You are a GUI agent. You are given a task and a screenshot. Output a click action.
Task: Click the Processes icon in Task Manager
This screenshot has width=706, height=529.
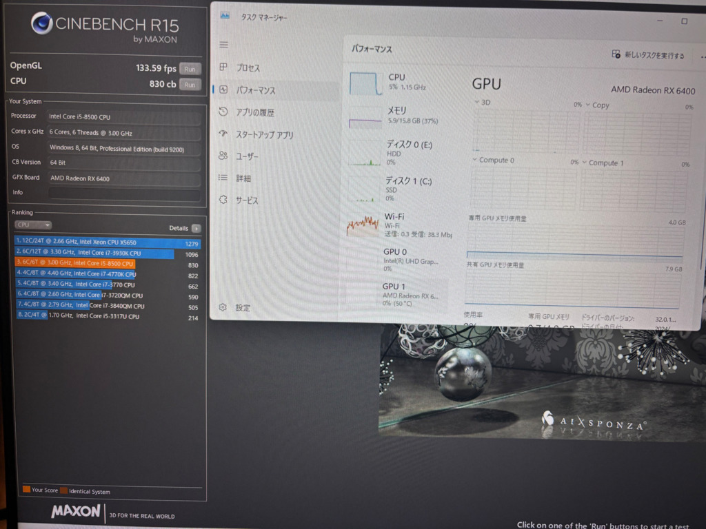[223, 67]
